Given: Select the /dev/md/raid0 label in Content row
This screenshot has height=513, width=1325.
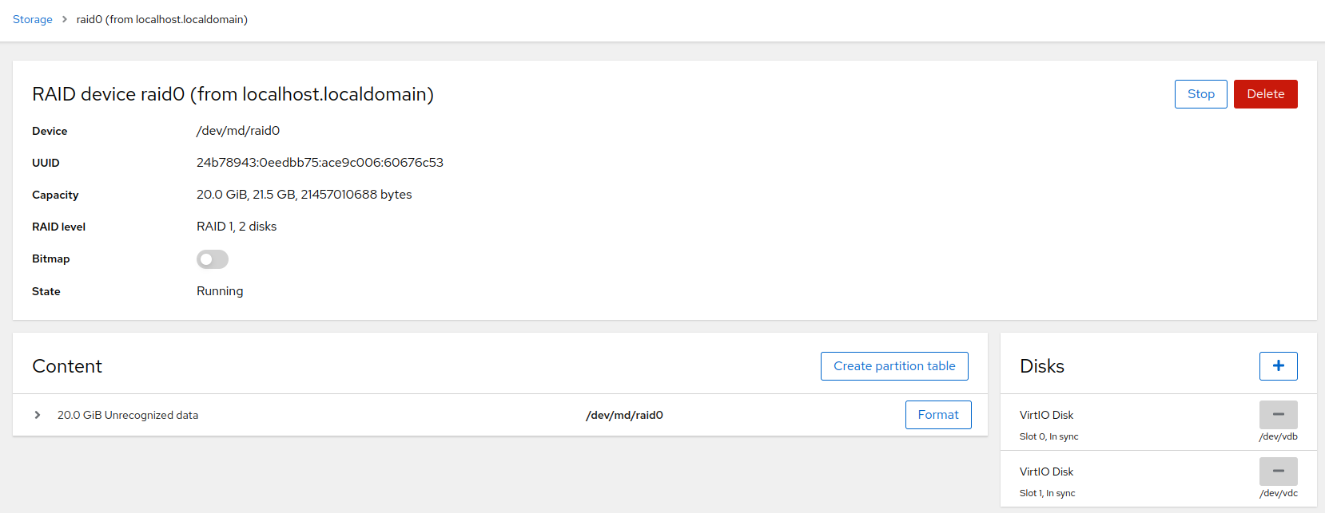Looking at the screenshot, I should [624, 415].
